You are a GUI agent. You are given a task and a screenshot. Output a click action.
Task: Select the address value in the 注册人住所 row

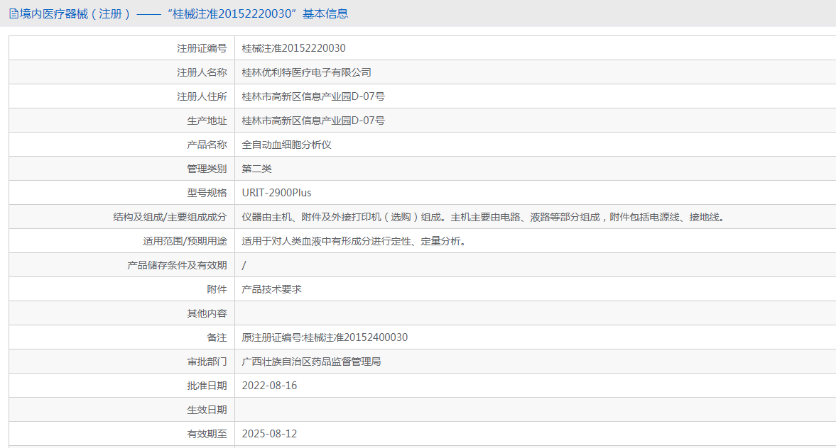(313, 96)
